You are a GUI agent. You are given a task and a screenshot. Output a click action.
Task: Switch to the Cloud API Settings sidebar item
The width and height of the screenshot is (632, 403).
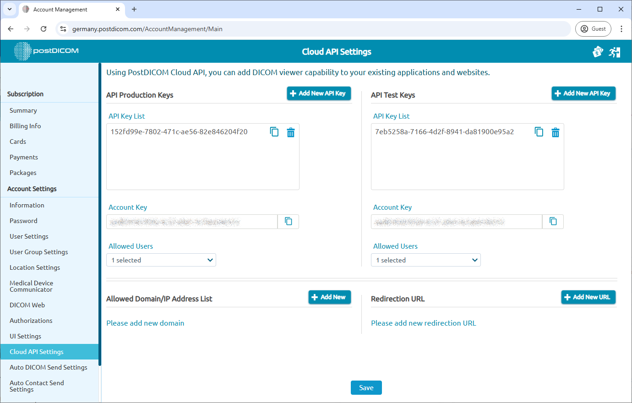(x=37, y=352)
